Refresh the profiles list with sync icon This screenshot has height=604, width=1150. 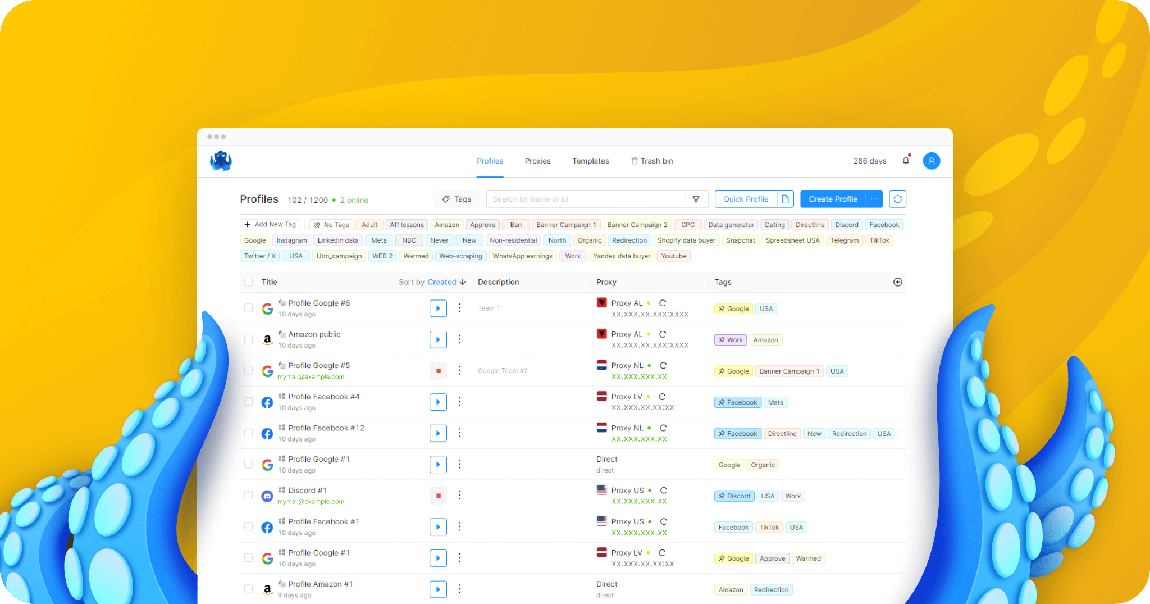point(898,199)
